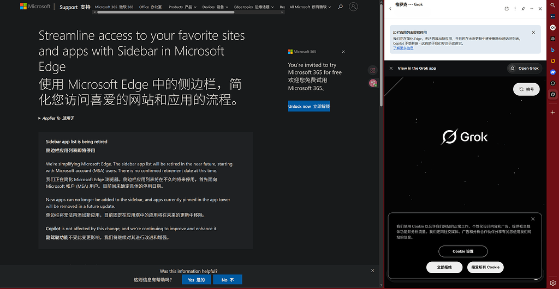Click the nav scrollbar left arrow

click(94, 12)
